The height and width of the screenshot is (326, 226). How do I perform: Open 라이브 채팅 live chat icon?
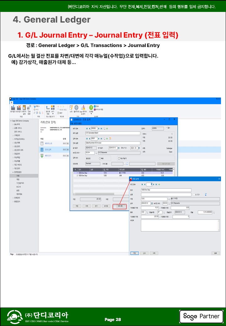tap(95, 109)
